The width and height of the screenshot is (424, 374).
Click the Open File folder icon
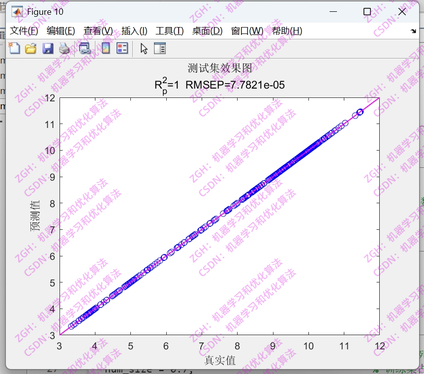[x=31, y=49]
